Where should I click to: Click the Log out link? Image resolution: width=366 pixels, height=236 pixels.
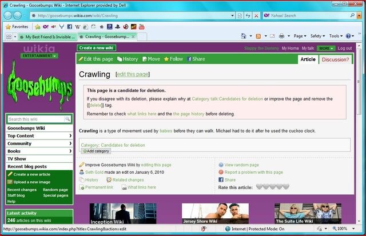click(x=345, y=48)
